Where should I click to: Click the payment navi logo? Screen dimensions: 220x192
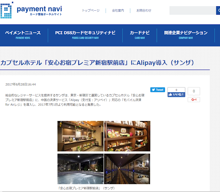pos(31,10)
